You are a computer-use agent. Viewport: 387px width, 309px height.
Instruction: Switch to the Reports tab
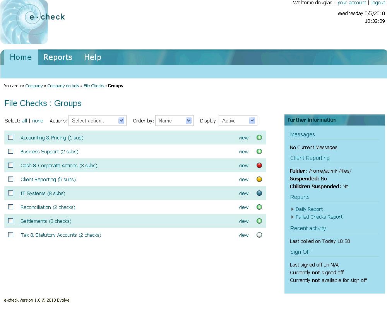point(58,57)
